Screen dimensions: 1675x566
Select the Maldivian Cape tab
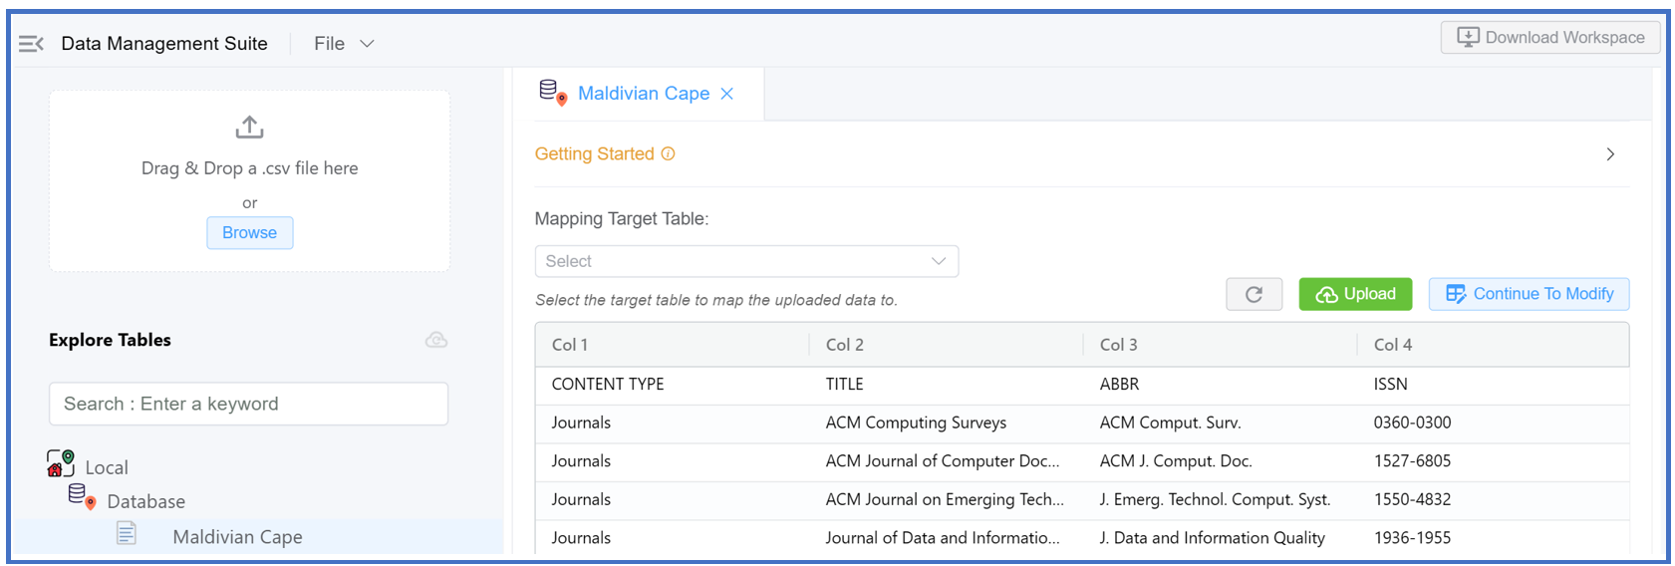point(643,94)
